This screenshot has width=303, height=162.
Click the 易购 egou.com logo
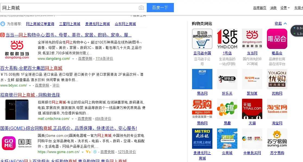[x=202, y=109]
